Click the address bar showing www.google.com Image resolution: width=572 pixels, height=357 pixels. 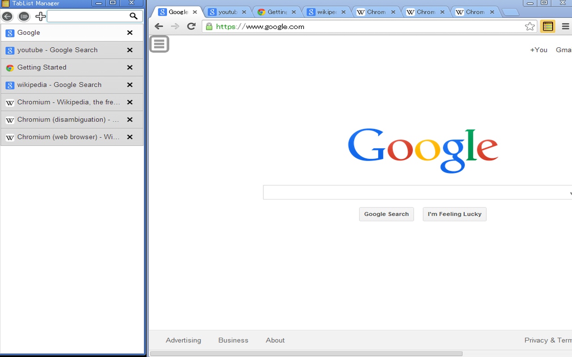click(x=369, y=26)
